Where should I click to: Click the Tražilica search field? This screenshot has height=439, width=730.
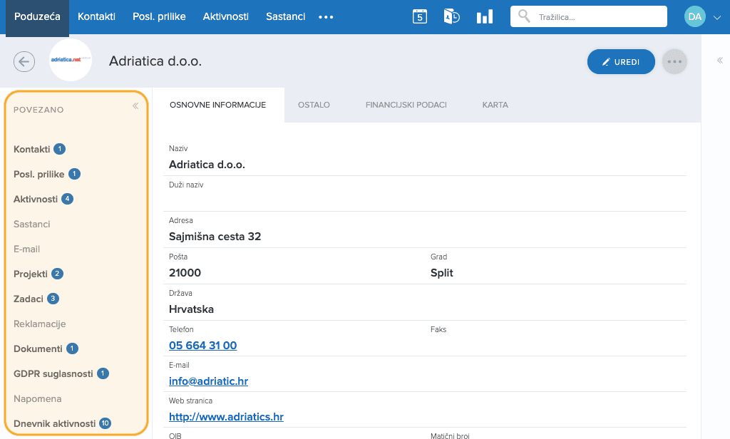tap(588, 17)
